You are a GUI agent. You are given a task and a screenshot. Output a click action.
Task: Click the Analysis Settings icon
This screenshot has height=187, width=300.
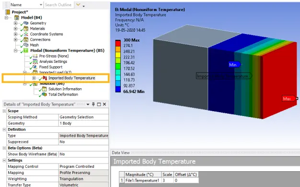35,61
